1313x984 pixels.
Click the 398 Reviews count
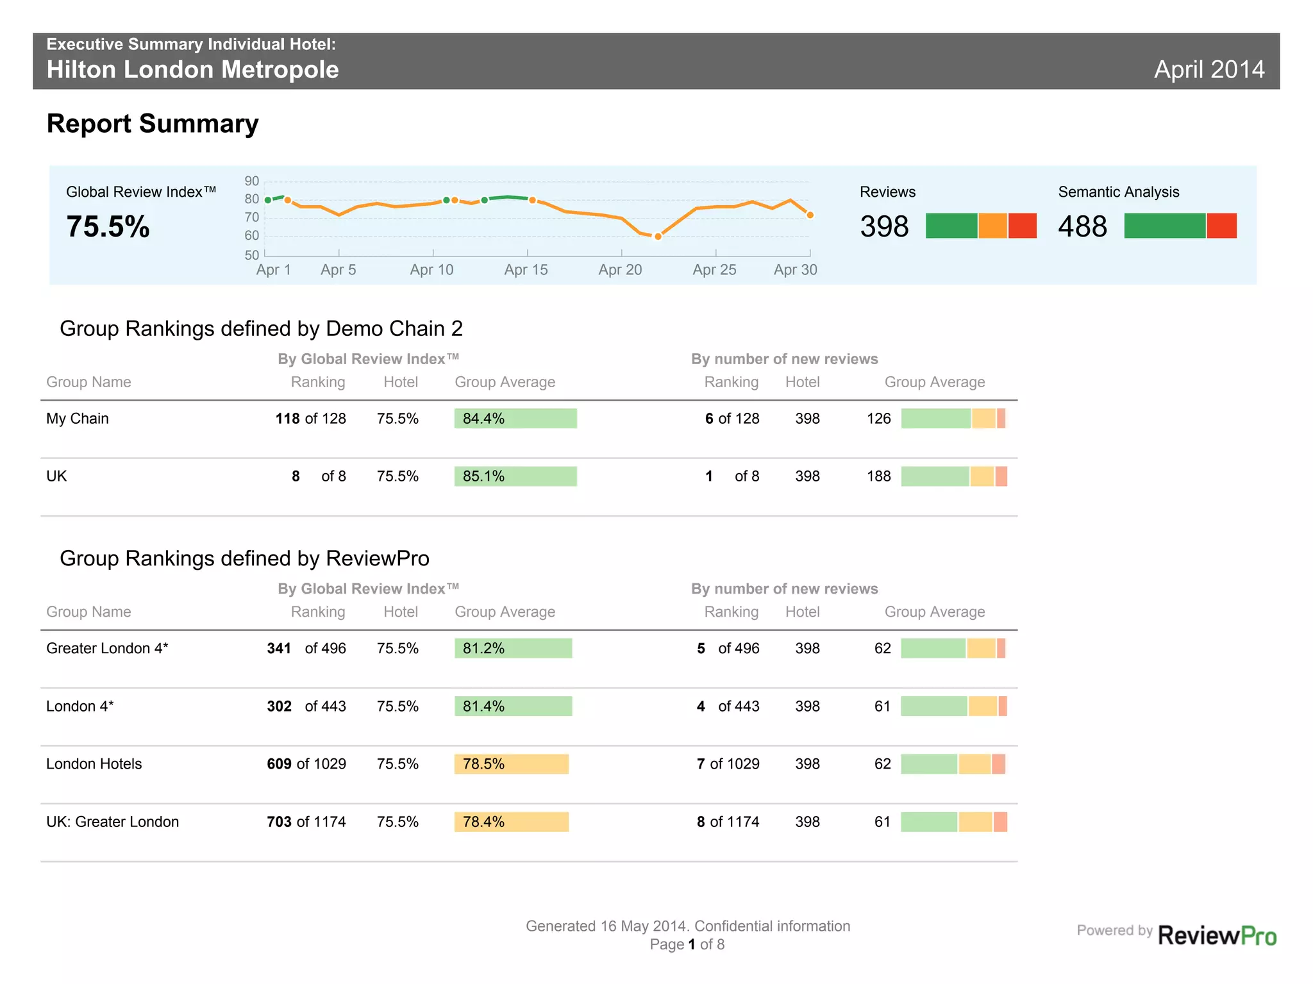[884, 226]
